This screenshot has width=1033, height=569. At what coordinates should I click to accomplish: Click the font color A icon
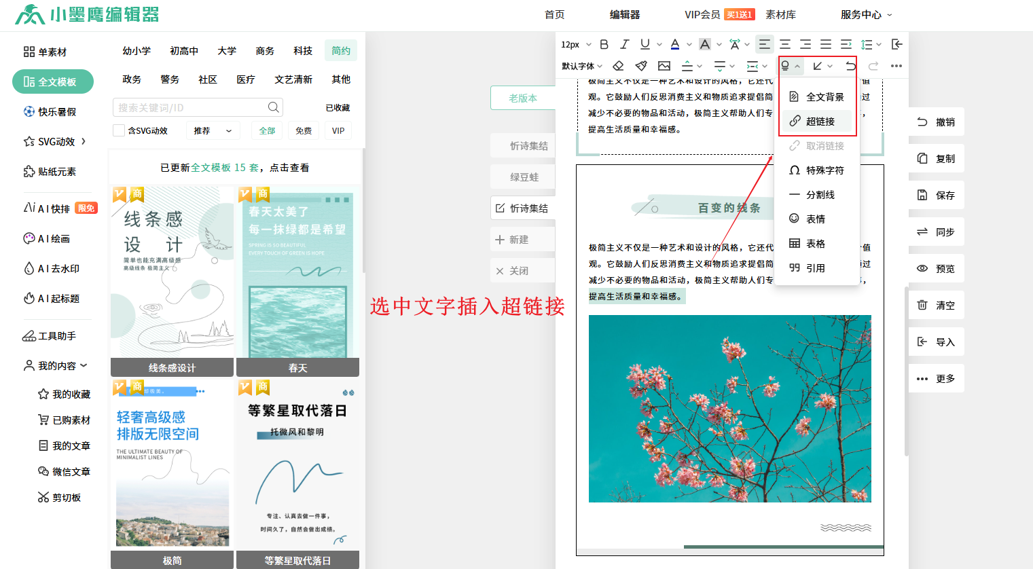[675, 44]
